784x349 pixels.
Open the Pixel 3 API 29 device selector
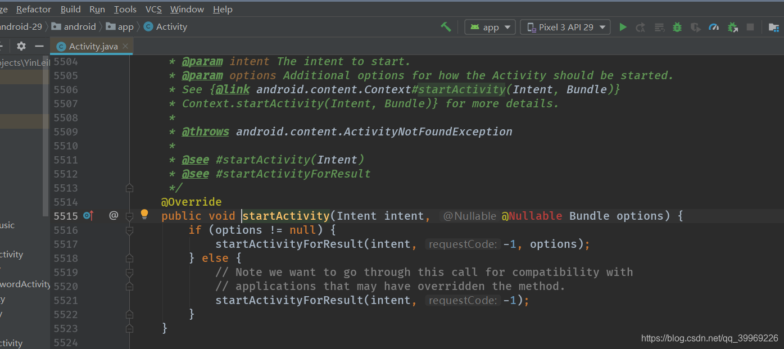(565, 26)
